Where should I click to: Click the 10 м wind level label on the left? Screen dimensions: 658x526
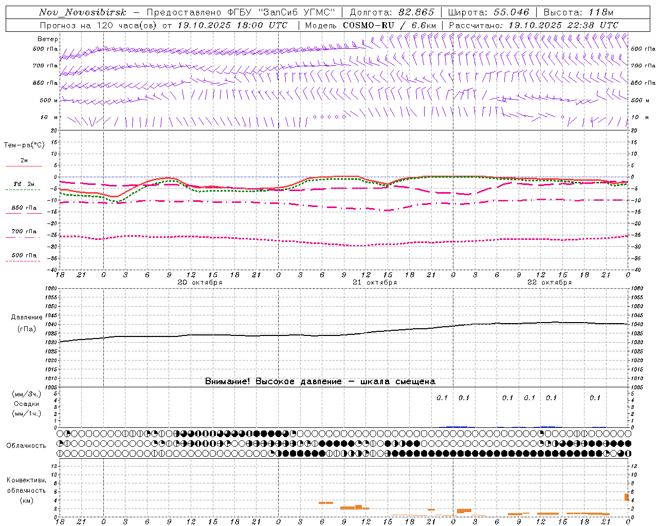(49, 118)
